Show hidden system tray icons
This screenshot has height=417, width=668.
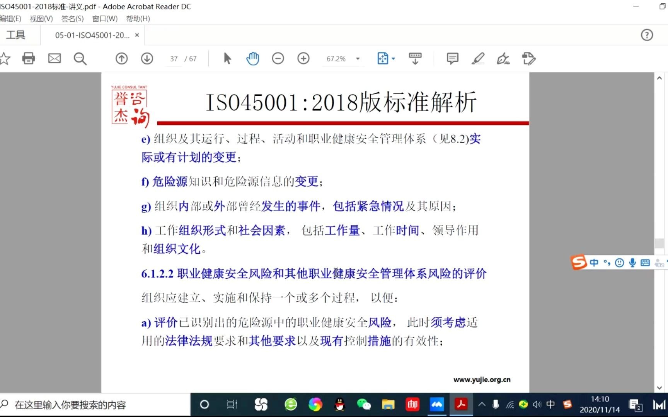(x=482, y=405)
